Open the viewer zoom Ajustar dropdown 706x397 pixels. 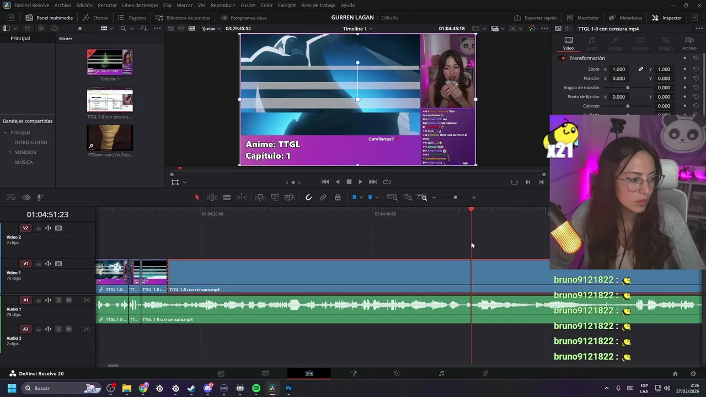[212, 29]
